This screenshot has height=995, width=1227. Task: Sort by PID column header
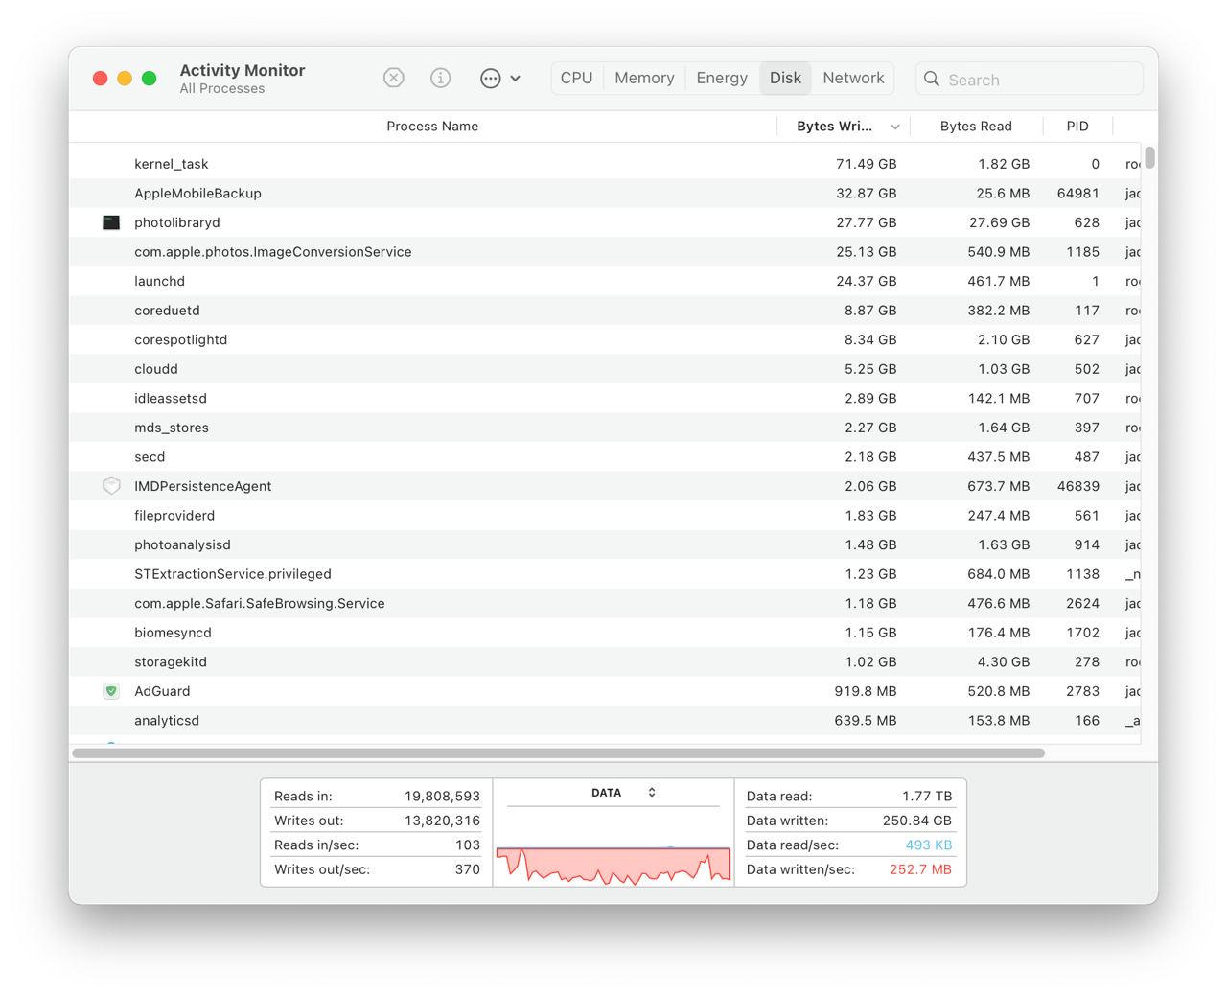[1077, 126]
